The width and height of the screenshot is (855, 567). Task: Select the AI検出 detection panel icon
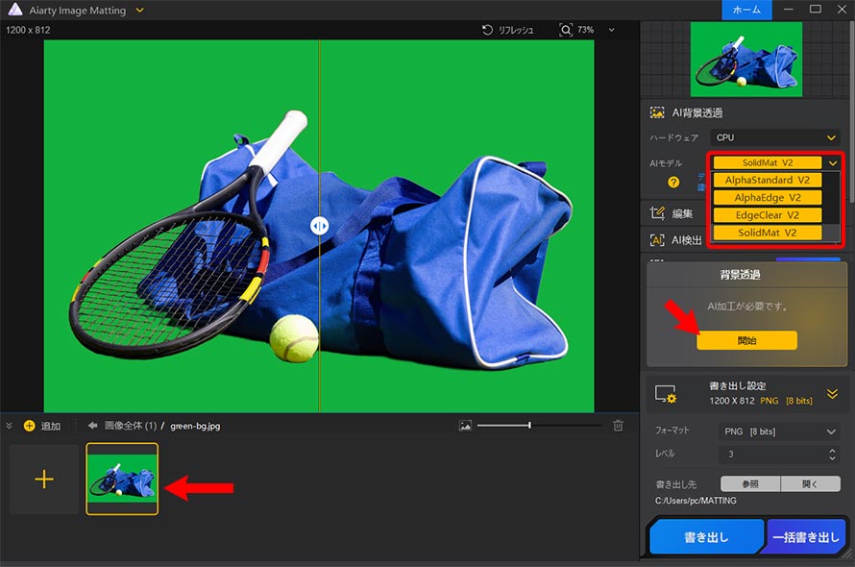pyautogui.click(x=656, y=239)
